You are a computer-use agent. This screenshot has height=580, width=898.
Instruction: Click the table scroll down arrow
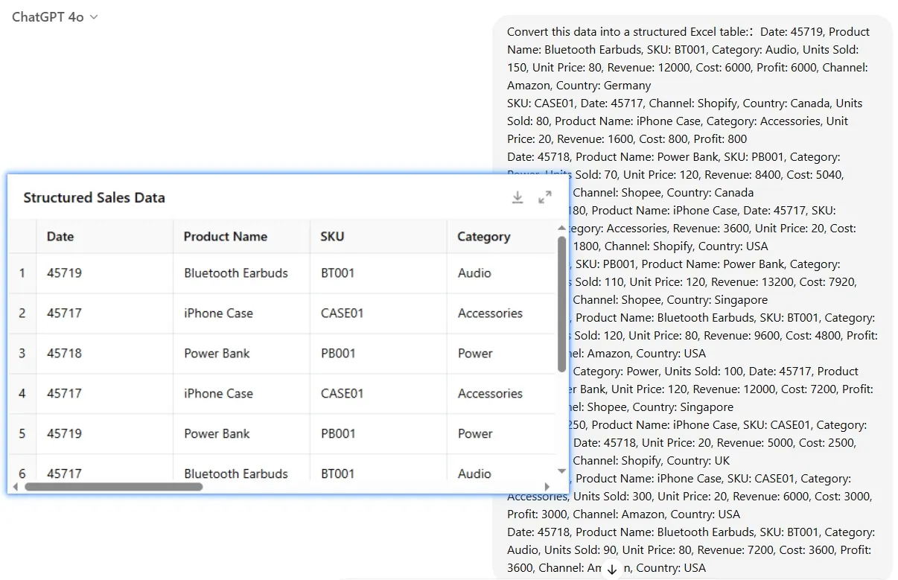[561, 471]
